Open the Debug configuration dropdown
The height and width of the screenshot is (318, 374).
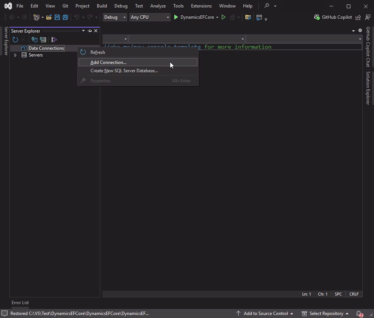pyautogui.click(x=115, y=17)
